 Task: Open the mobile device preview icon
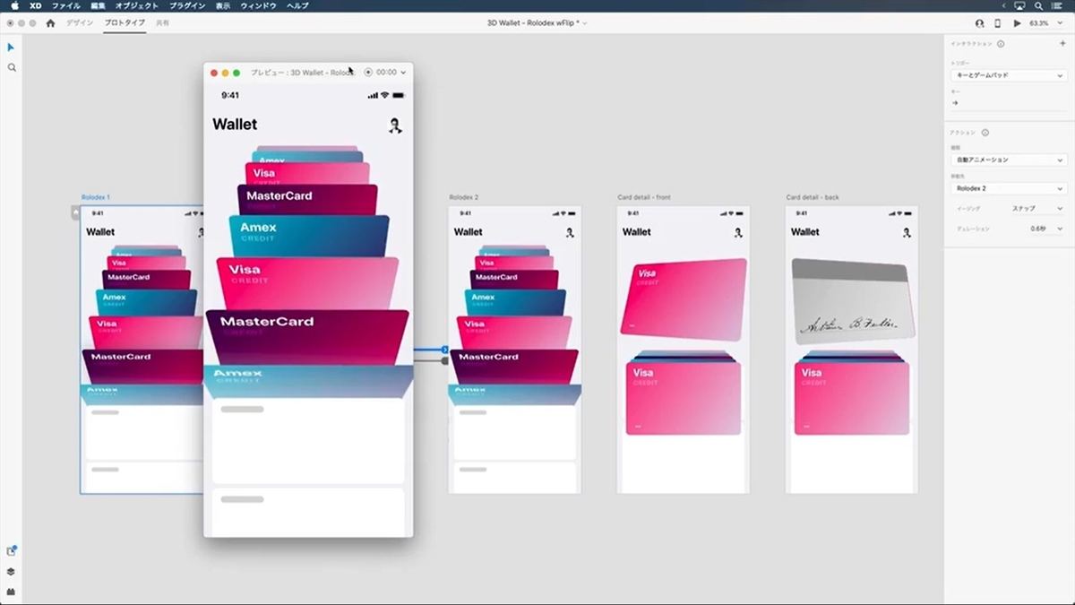(997, 22)
